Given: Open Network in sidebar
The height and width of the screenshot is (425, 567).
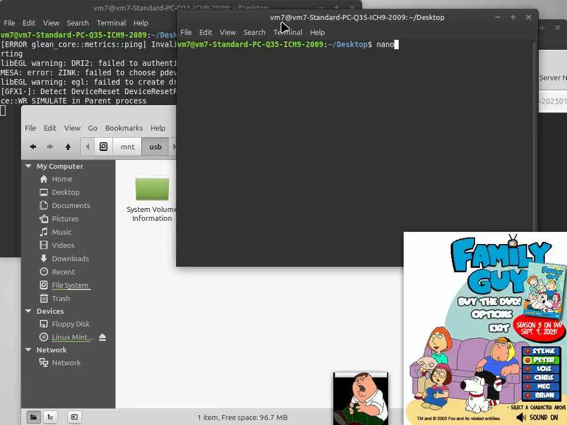Looking at the screenshot, I should tap(66, 362).
